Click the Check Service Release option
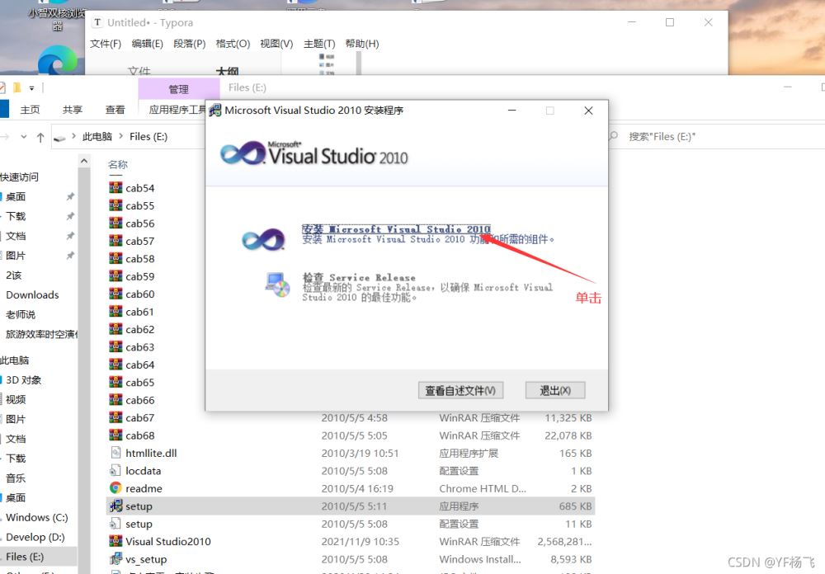The width and height of the screenshot is (825, 574). 359,277
